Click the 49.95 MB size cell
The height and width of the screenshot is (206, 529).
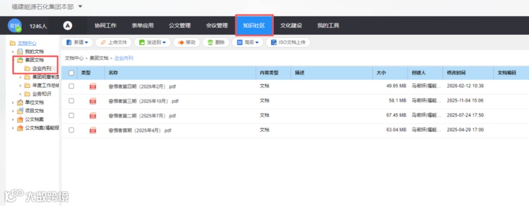coord(396,86)
